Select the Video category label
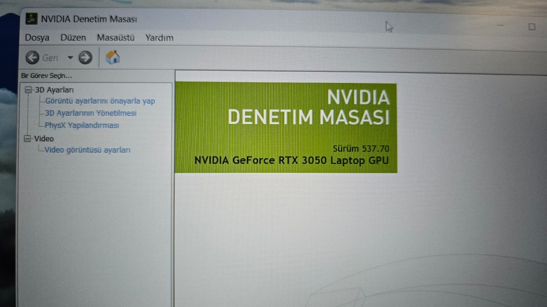Viewport: 547px width, 307px height. click(44, 139)
